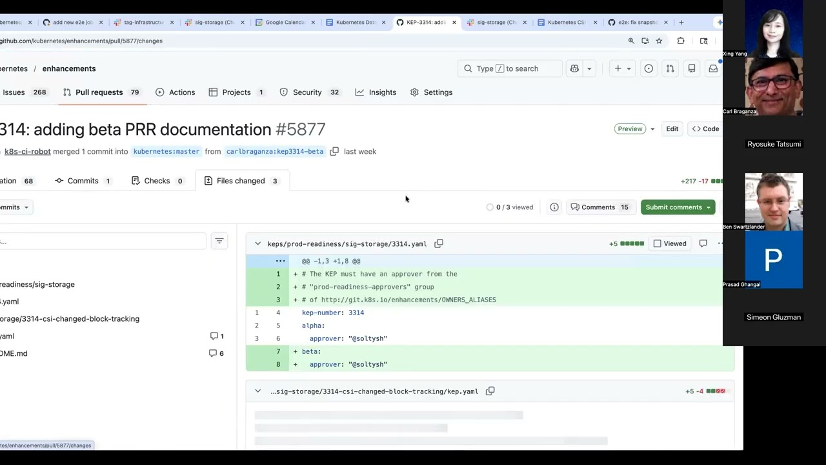Open new browser tab with plus
826x465 pixels.
(681, 22)
